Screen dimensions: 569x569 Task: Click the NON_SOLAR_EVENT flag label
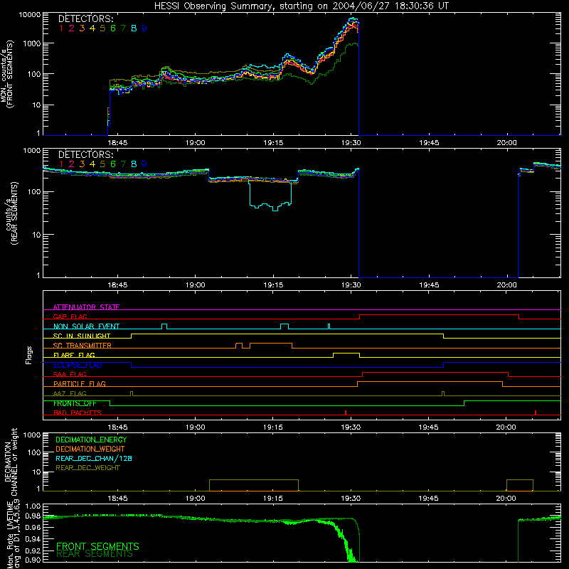click(x=86, y=326)
